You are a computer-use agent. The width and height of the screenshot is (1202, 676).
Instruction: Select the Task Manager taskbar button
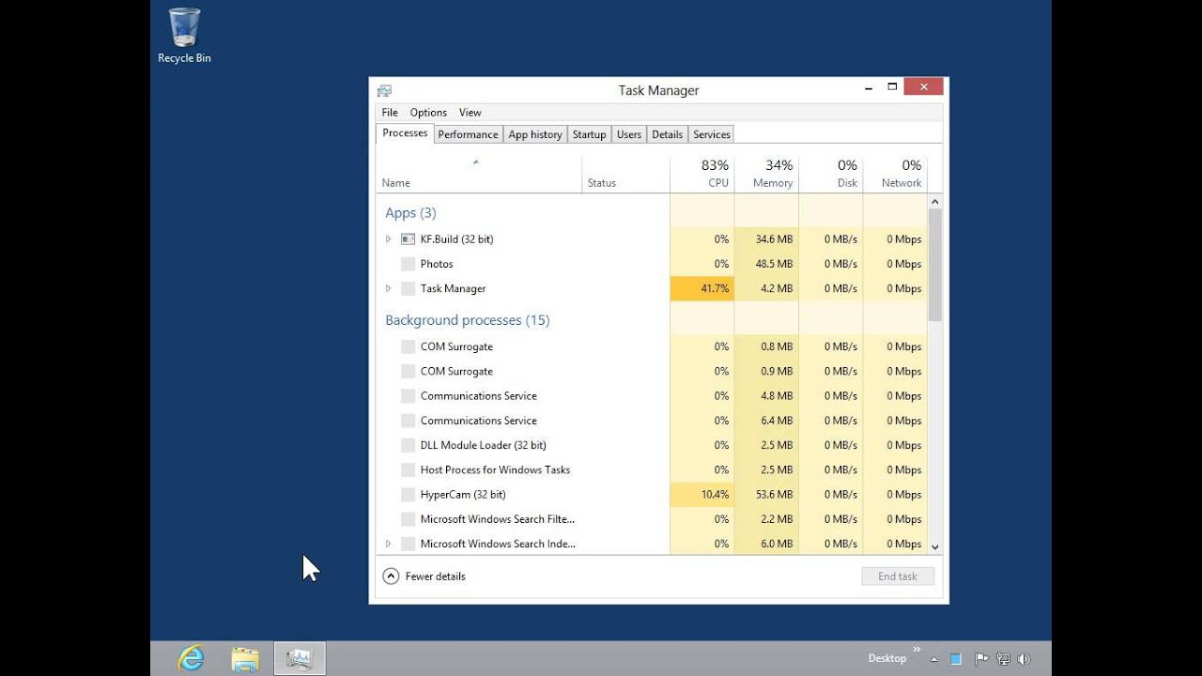(x=300, y=658)
